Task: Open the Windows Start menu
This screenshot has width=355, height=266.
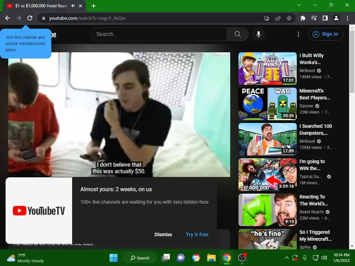Action: [113, 258]
